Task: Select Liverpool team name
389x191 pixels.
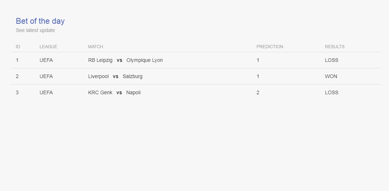Action: click(x=99, y=76)
